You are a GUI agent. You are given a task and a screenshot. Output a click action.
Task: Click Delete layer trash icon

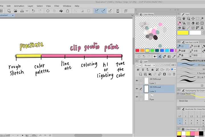coord(174,74)
